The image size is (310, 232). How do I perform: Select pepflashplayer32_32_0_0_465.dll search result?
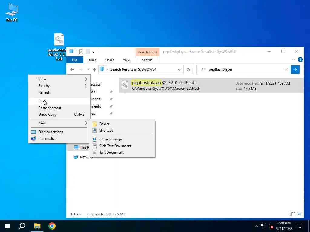coord(211,85)
